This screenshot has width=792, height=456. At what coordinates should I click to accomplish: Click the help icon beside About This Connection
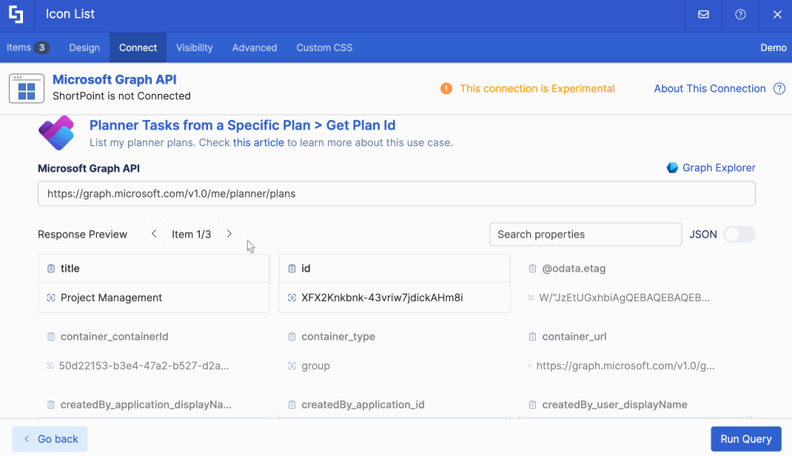(x=779, y=88)
